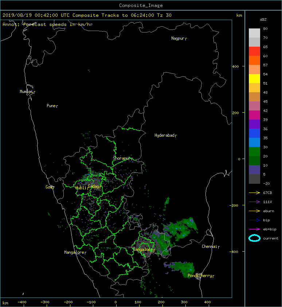Click the Pune city label

[x=51, y=106]
